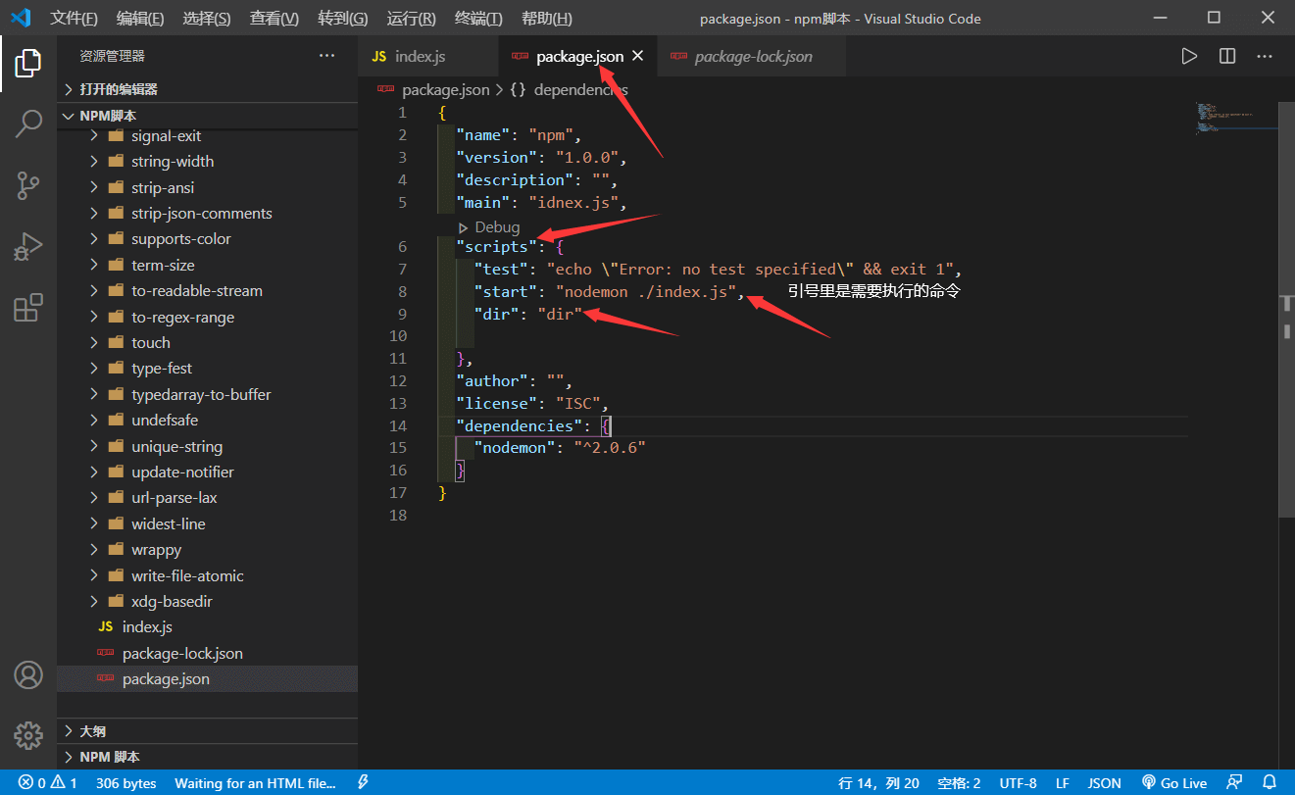Change language mode JSON

tap(1105, 783)
